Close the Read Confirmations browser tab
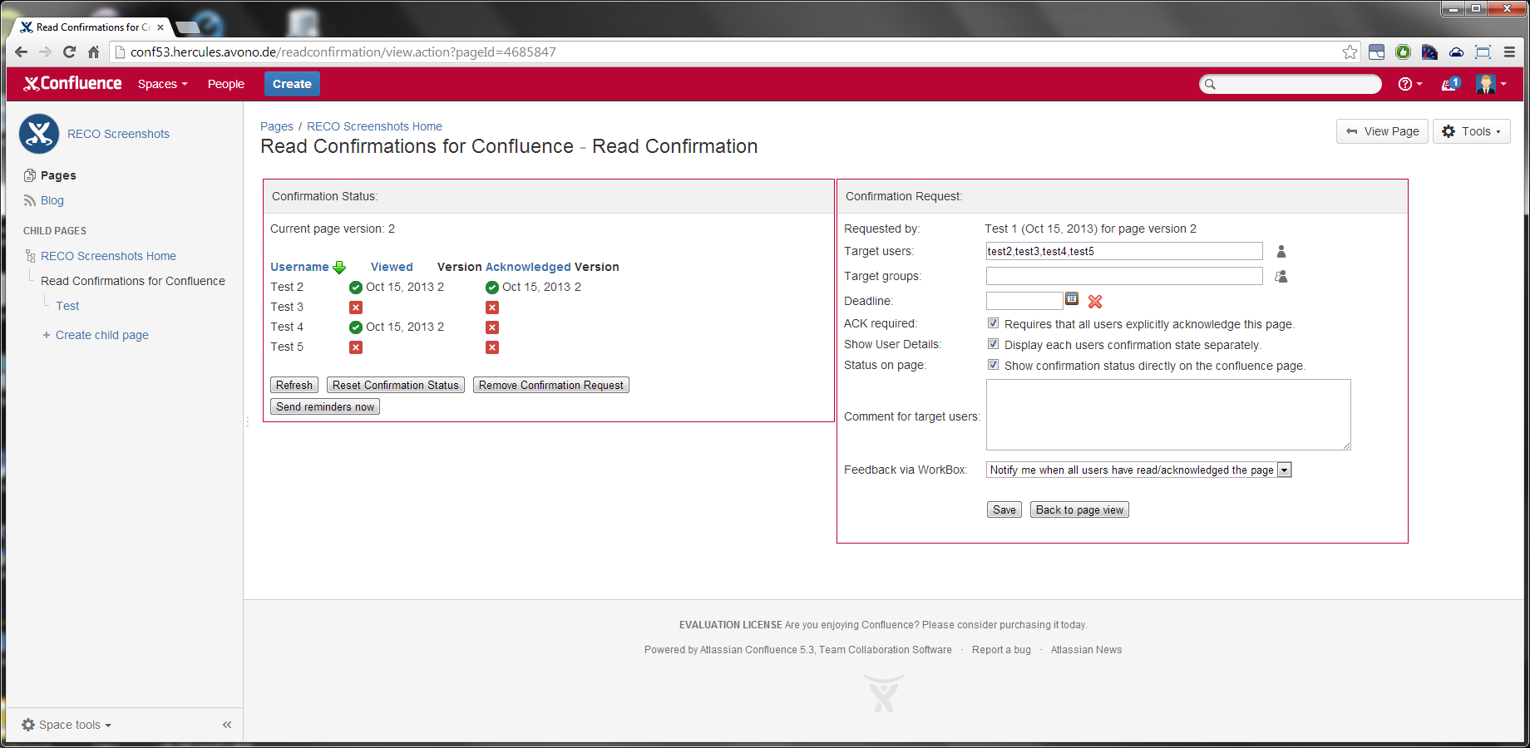 point(160,27)
